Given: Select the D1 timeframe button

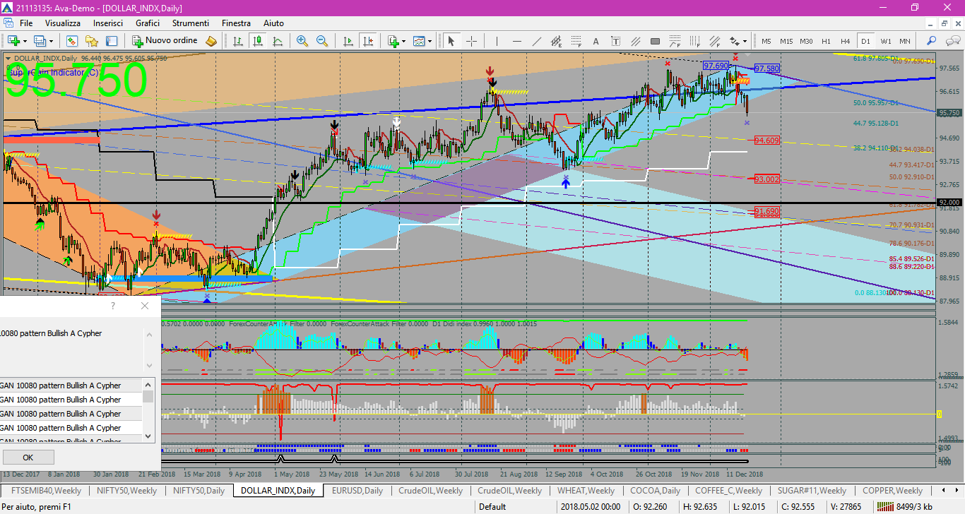Looking at the screenshot, I should (x=865, y=41).
